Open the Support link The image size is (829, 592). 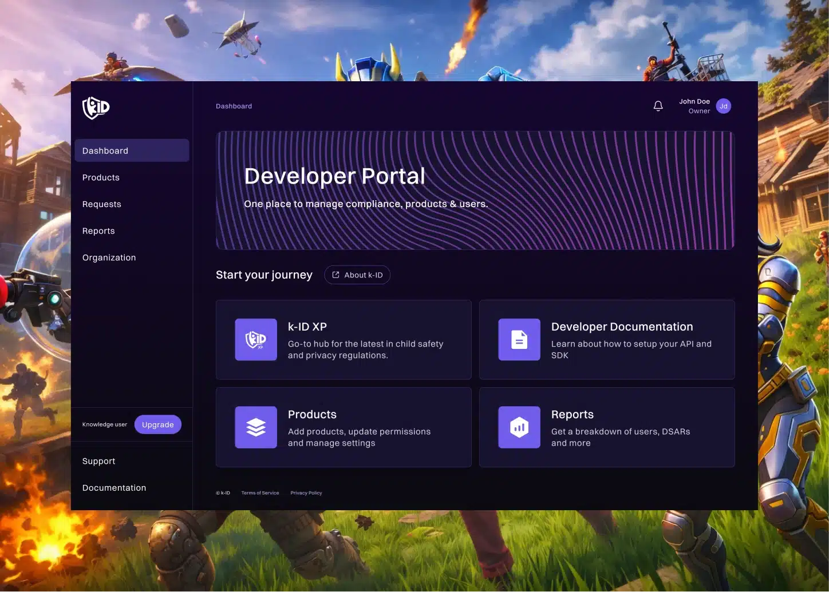click(x=98, y=461)
